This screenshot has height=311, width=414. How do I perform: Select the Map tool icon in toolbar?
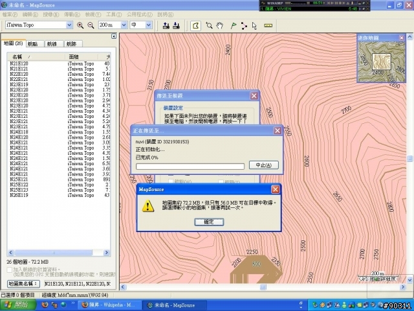[x=195, y=26]
